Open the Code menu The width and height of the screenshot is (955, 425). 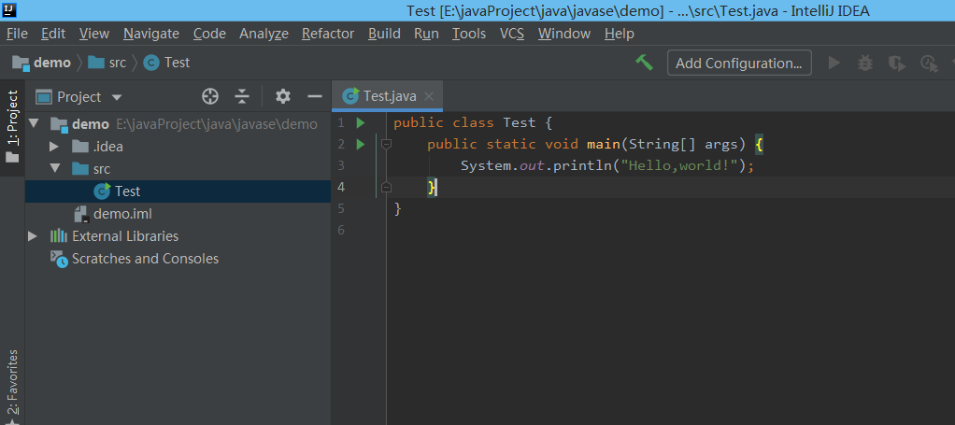[209, 34]
